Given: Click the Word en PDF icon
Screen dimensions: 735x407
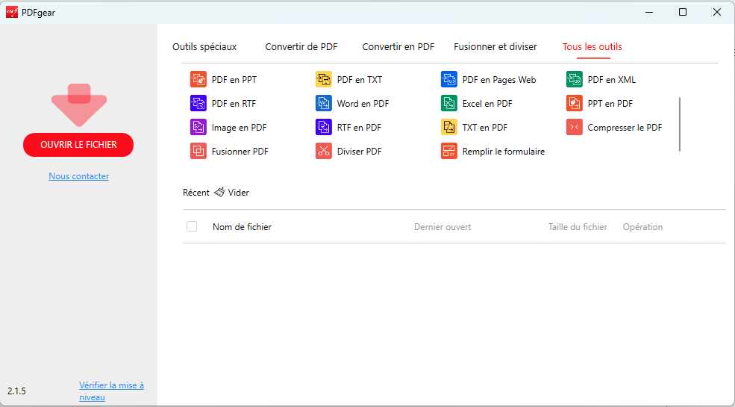Looking at the screenshot, I should coord(323,103).
